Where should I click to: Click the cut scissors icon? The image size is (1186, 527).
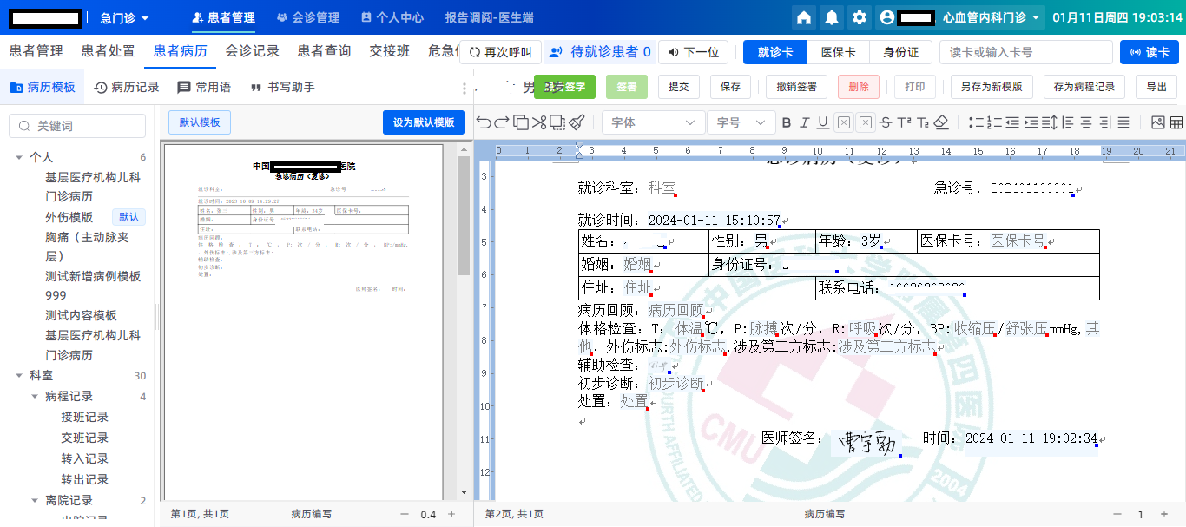538,122
